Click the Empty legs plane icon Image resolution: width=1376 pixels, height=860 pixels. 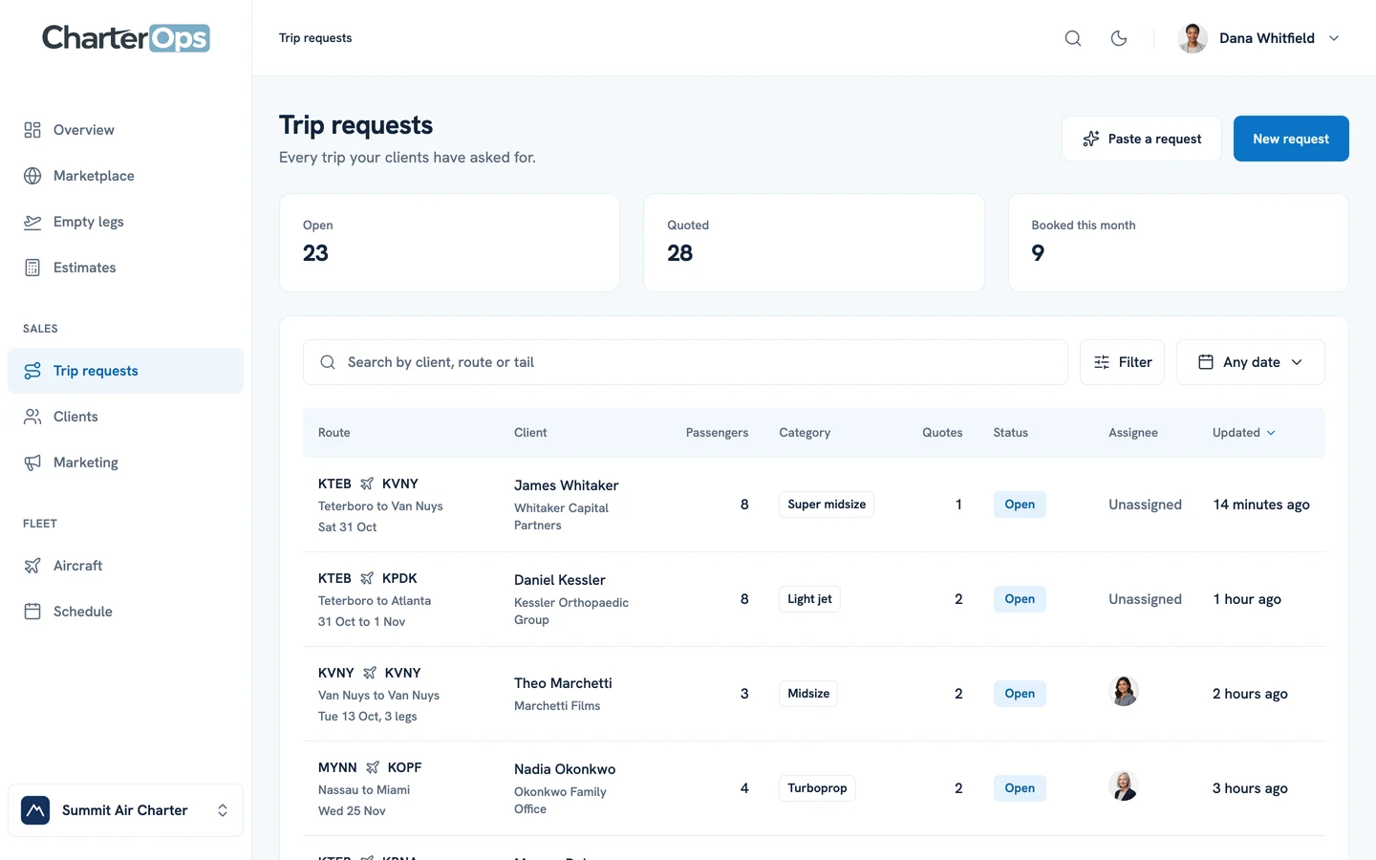(32, 222)
